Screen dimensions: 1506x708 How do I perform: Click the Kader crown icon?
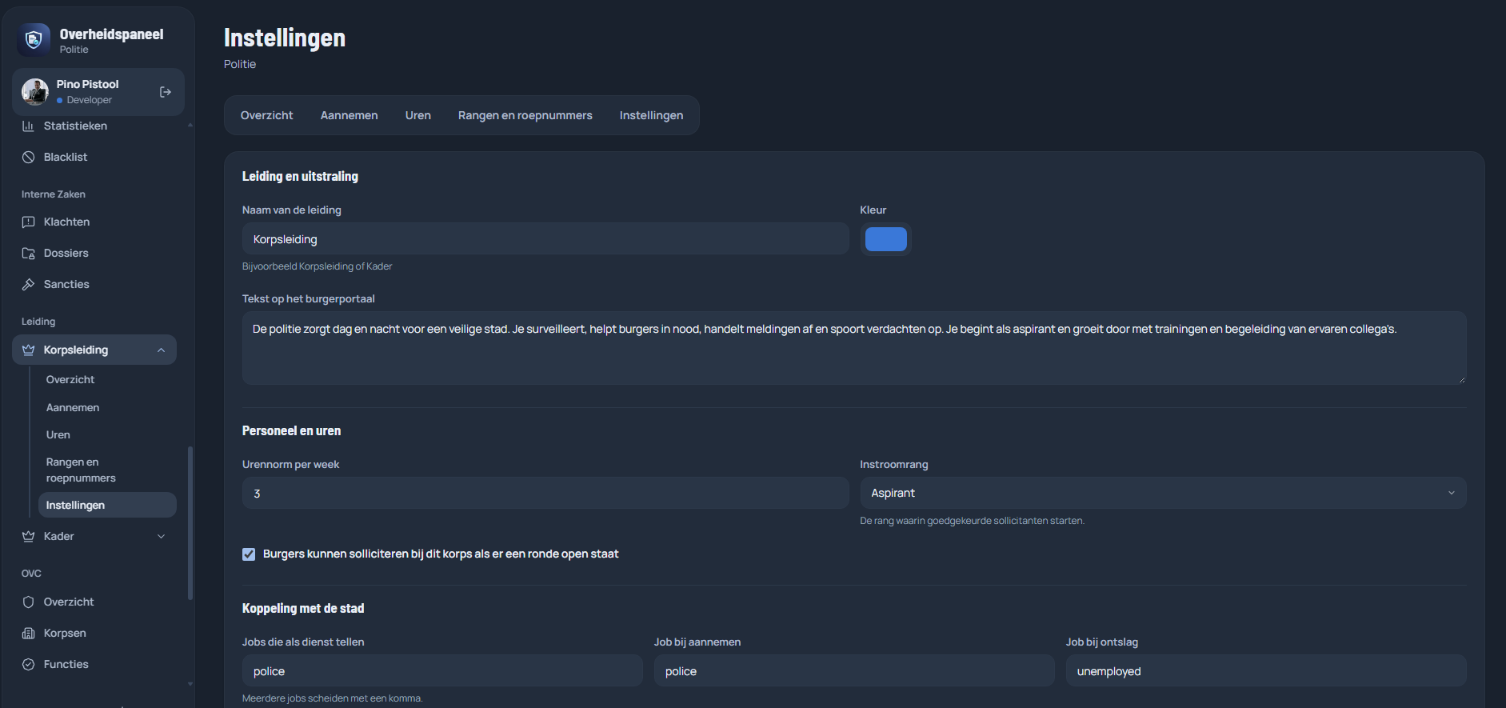(29, 536)
